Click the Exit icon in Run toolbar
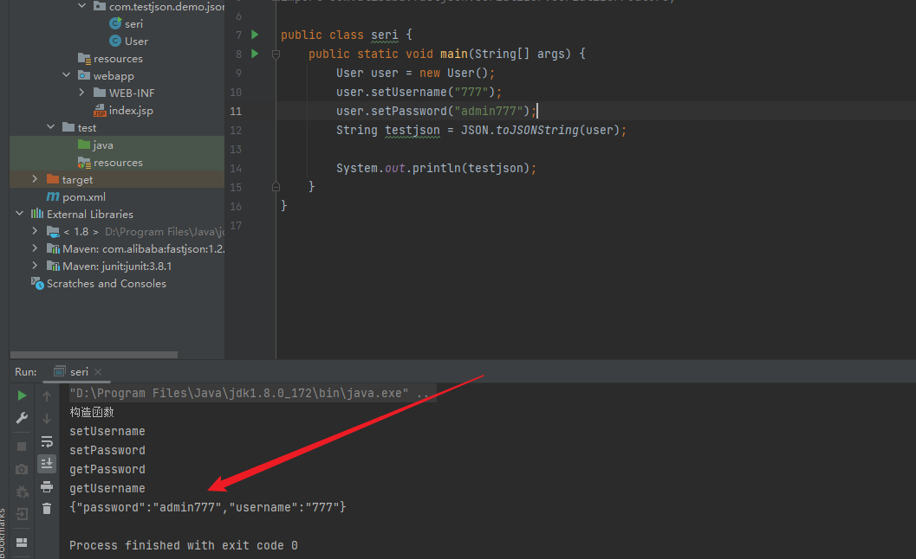 22,515
